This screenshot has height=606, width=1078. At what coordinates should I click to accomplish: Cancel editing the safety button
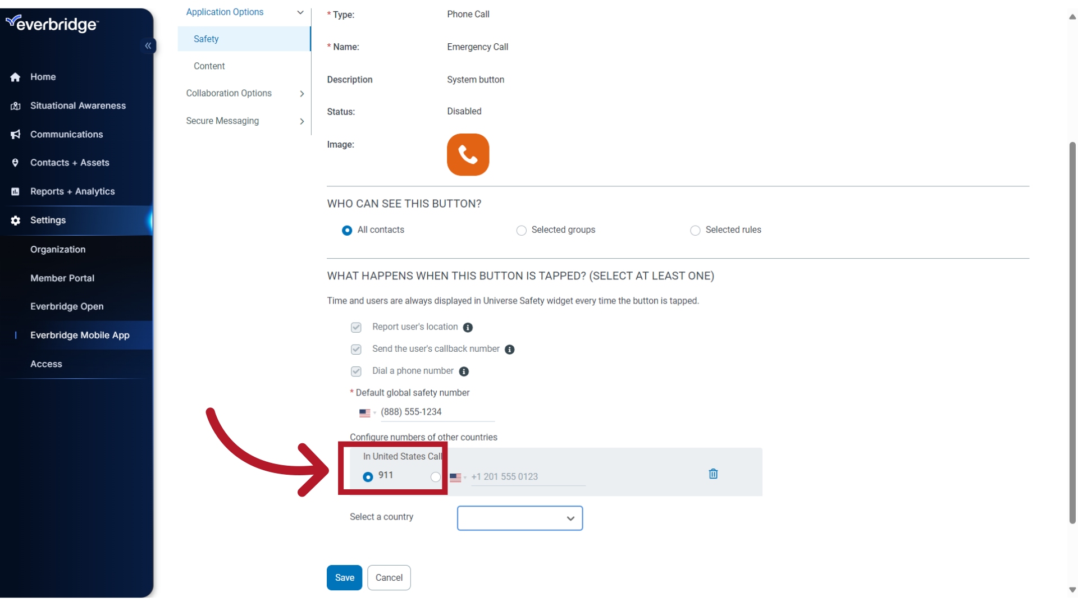coord(389,577)
